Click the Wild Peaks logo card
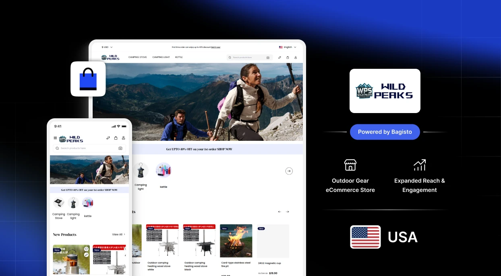The width and height of the screenshot is (501, 276). [385, 91]
